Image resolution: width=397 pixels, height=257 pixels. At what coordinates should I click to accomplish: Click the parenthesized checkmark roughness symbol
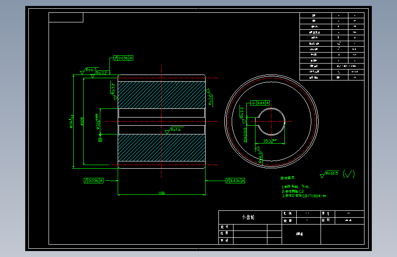point(349,174)
